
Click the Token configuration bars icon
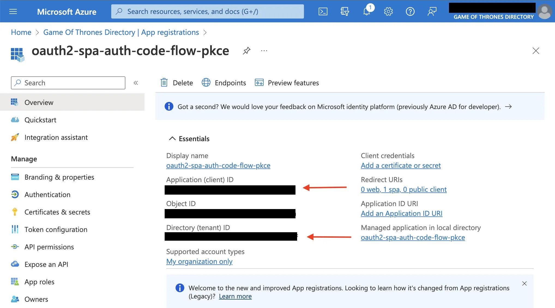coord(15,229)
